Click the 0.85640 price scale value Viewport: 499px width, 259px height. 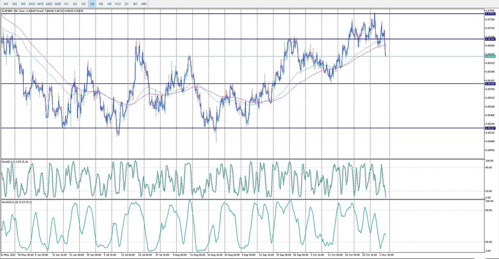[491, 107]
